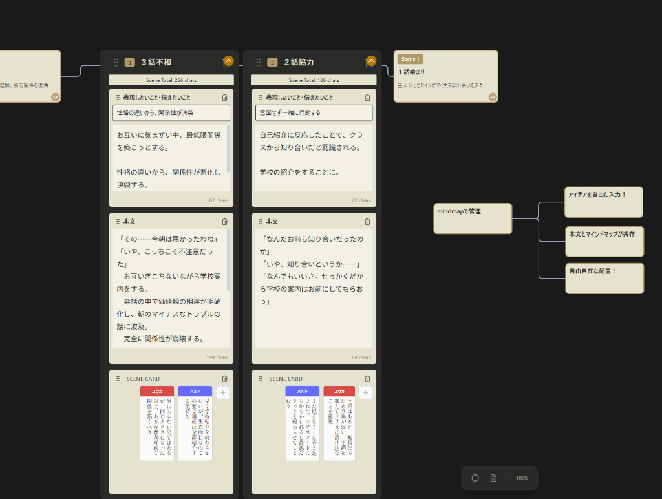The image size is (662, 499).
Task: Open ハルト card text in 3話不和
Action: (195, 429)
